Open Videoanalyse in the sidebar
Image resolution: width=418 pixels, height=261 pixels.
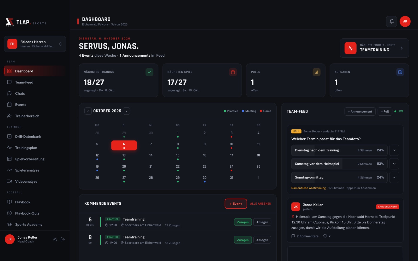coord(35,181)
